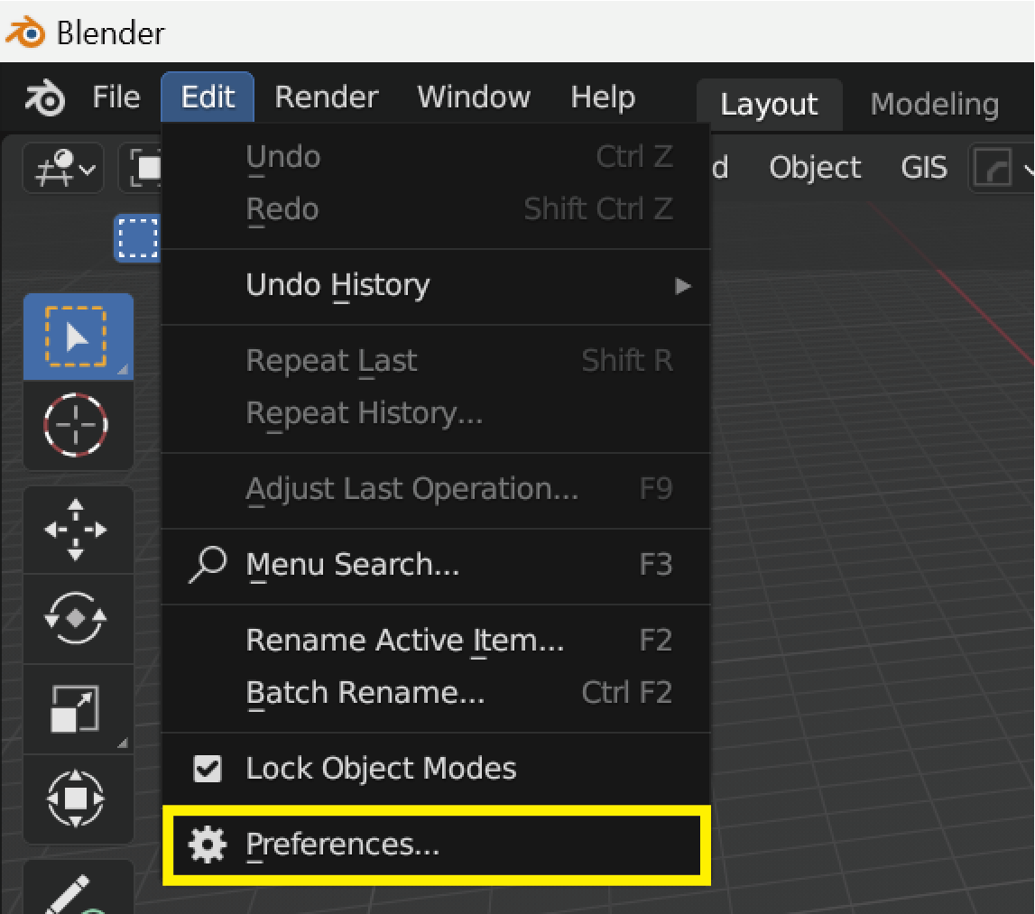Choose Rename Active Item... entry

(436, 640)
